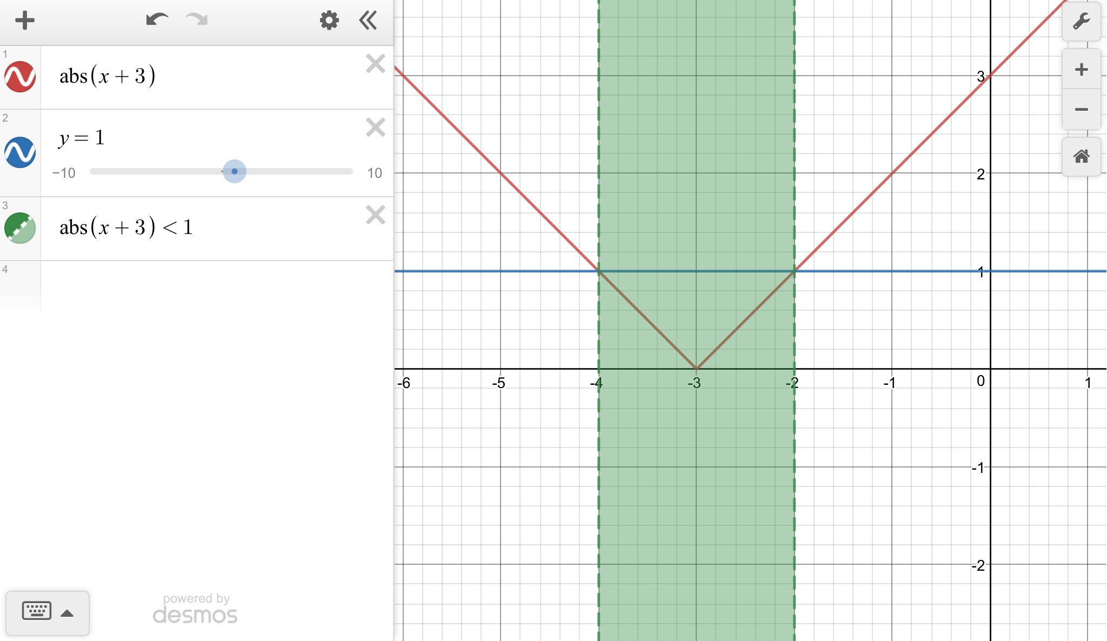
Task: Zoom in on the graph
Action: click(x=1081, y=69)
